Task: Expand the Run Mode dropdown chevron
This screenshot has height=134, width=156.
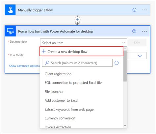Action: 140,56
